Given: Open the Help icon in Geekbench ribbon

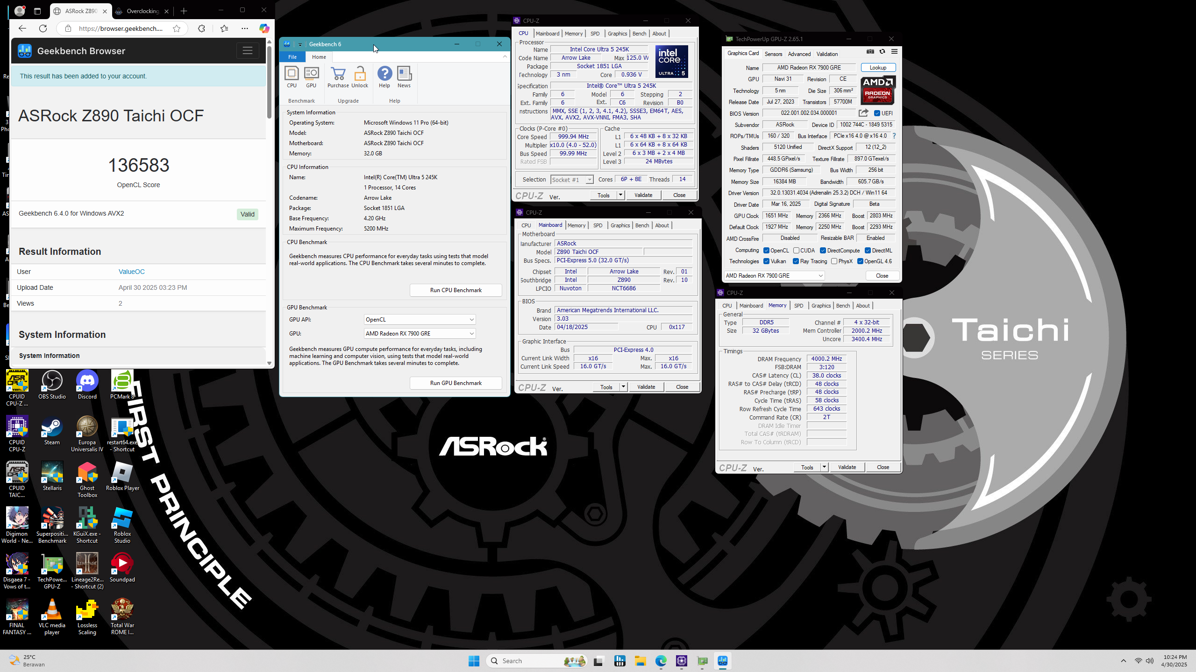Looking at the screenshot, I should [384, 77].
